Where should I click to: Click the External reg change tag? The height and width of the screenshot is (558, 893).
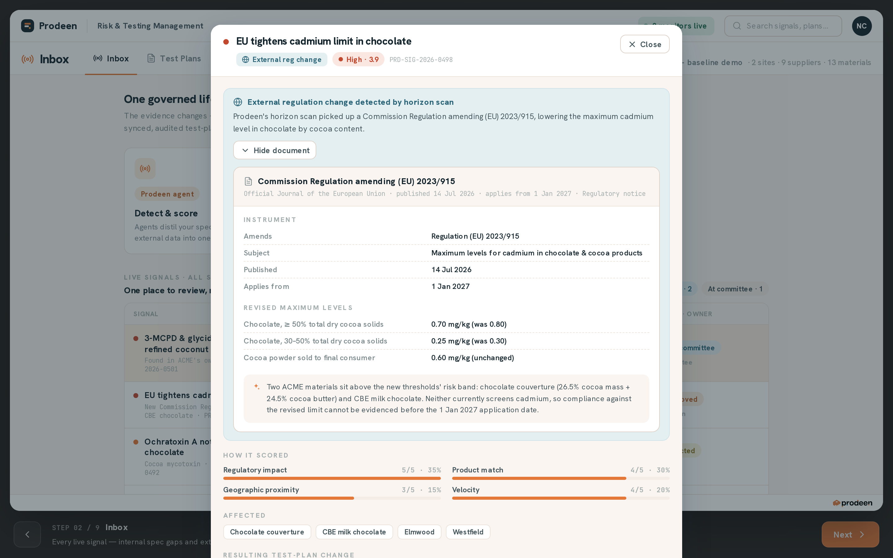tap(282, 60)
